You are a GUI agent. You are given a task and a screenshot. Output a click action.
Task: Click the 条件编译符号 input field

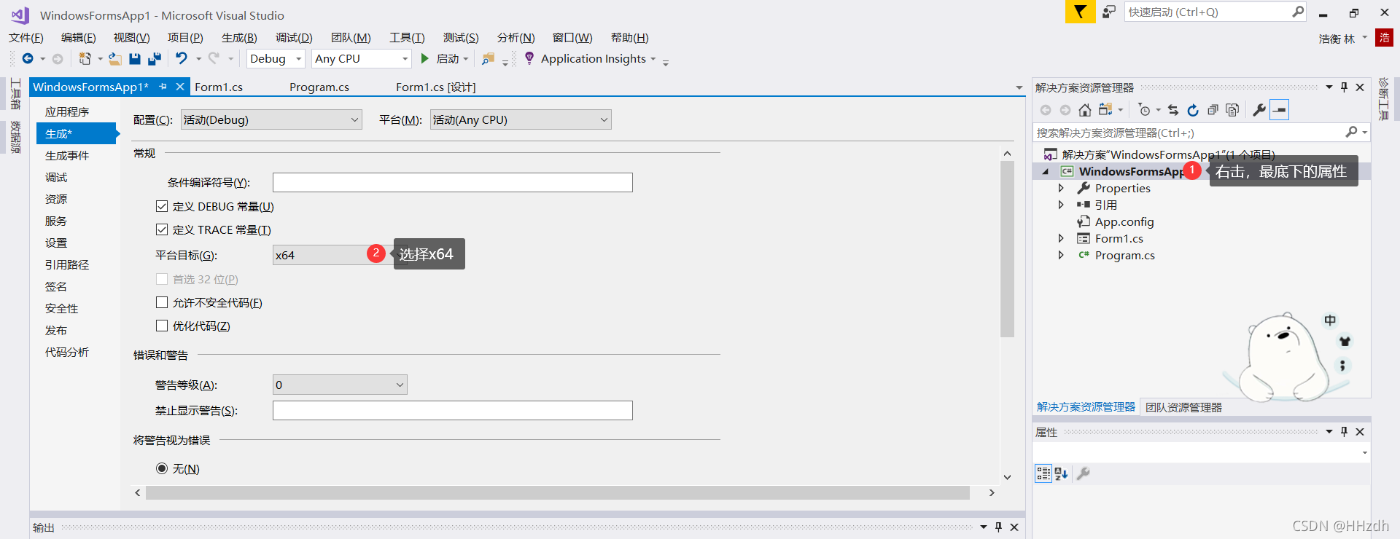coord(452,183)
